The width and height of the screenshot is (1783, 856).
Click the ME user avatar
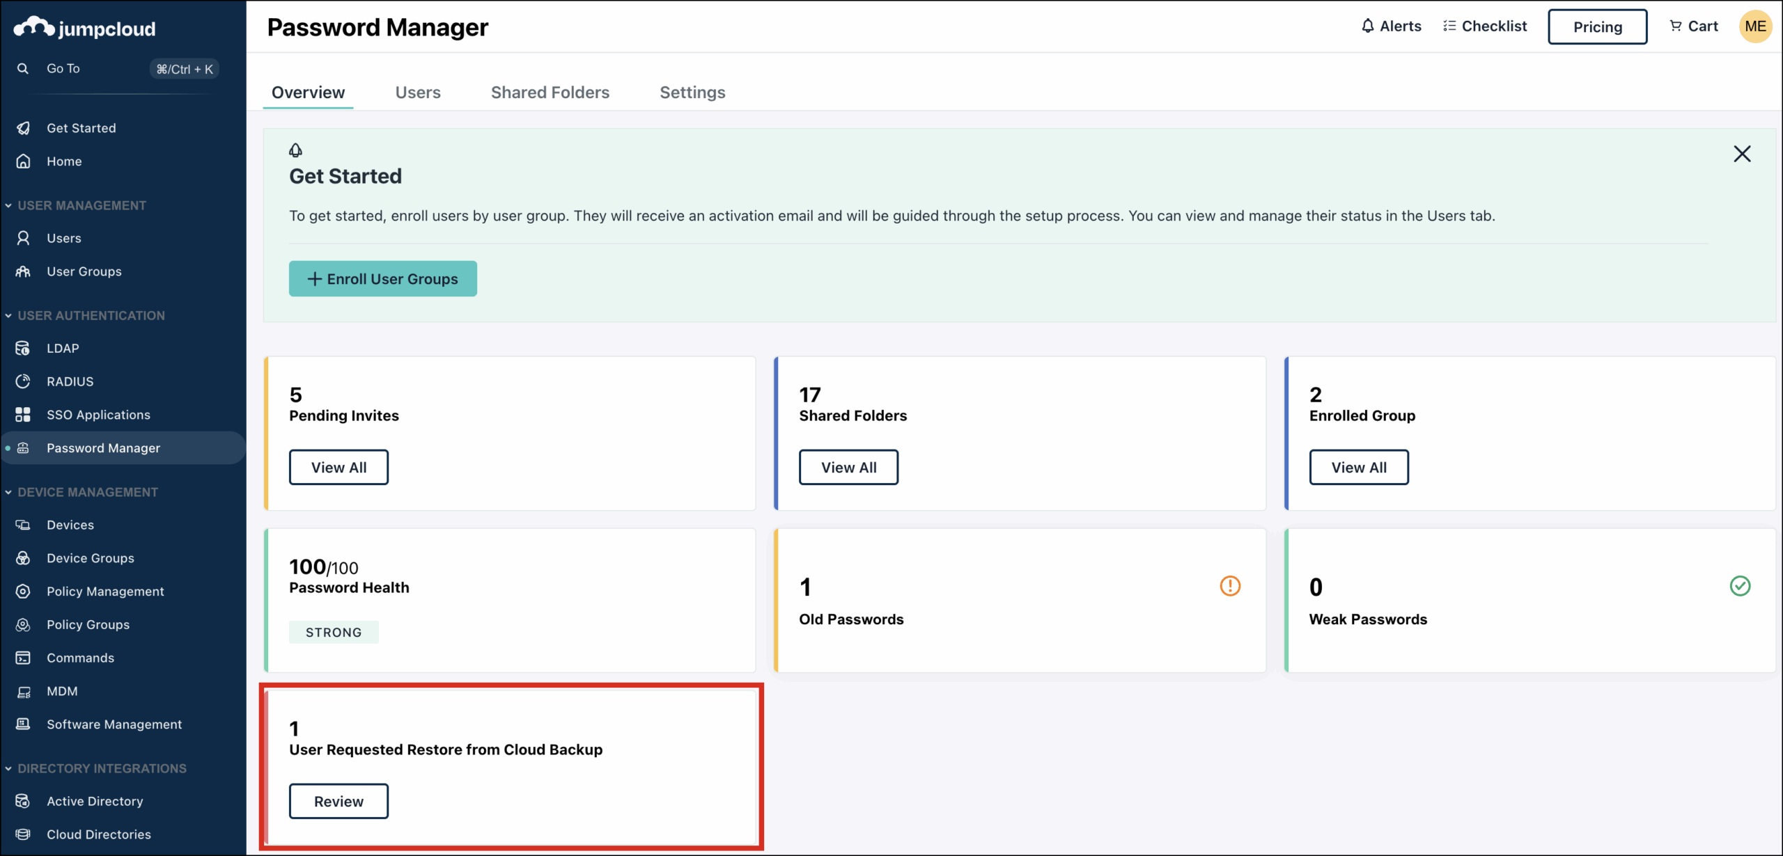click(x=1755, y=26)
